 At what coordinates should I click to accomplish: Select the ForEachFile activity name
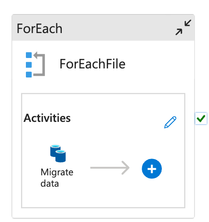pos(92,64)
